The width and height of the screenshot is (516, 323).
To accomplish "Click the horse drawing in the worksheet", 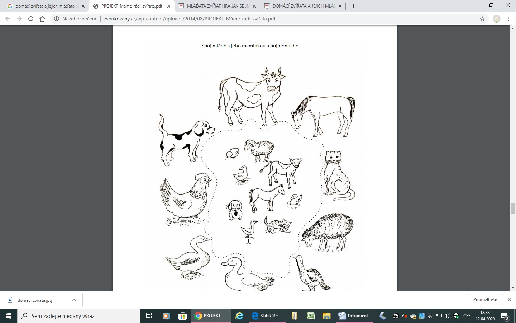I will tap(323, 116).
